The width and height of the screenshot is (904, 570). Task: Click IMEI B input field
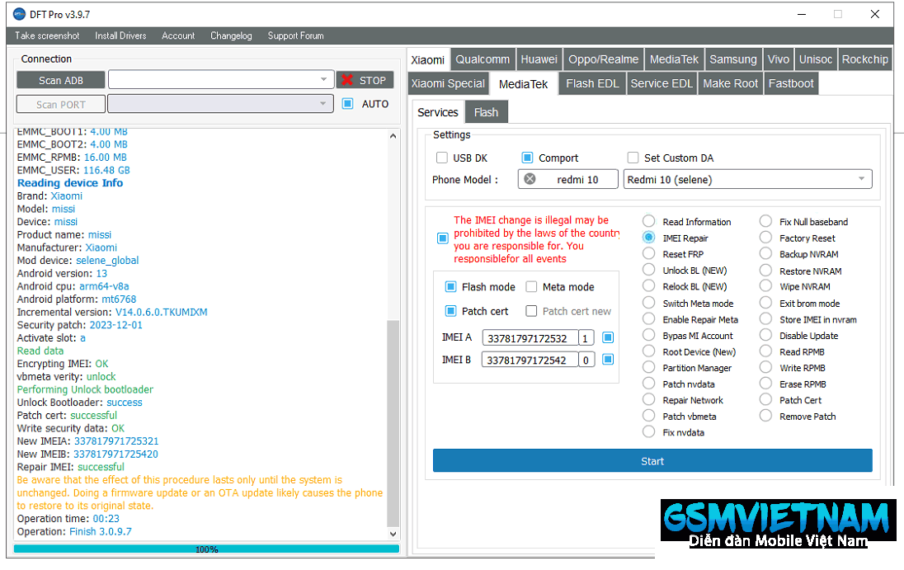tap(530, 360)
